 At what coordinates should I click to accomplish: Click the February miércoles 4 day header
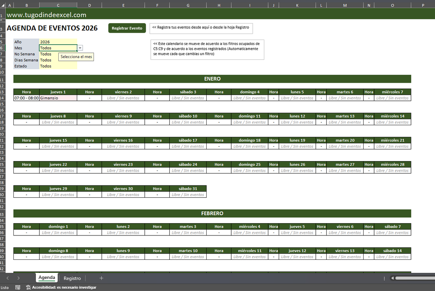point(250,226)
